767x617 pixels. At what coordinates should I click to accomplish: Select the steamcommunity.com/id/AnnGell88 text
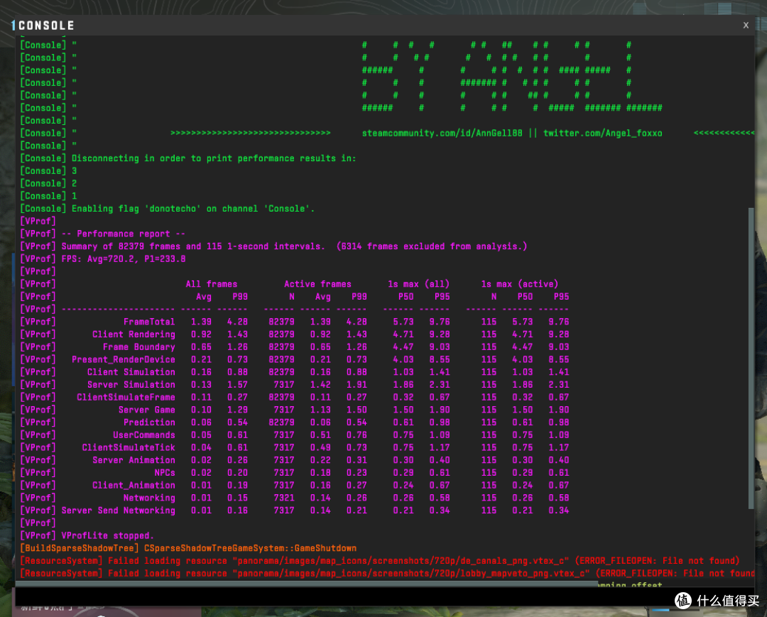442,133
